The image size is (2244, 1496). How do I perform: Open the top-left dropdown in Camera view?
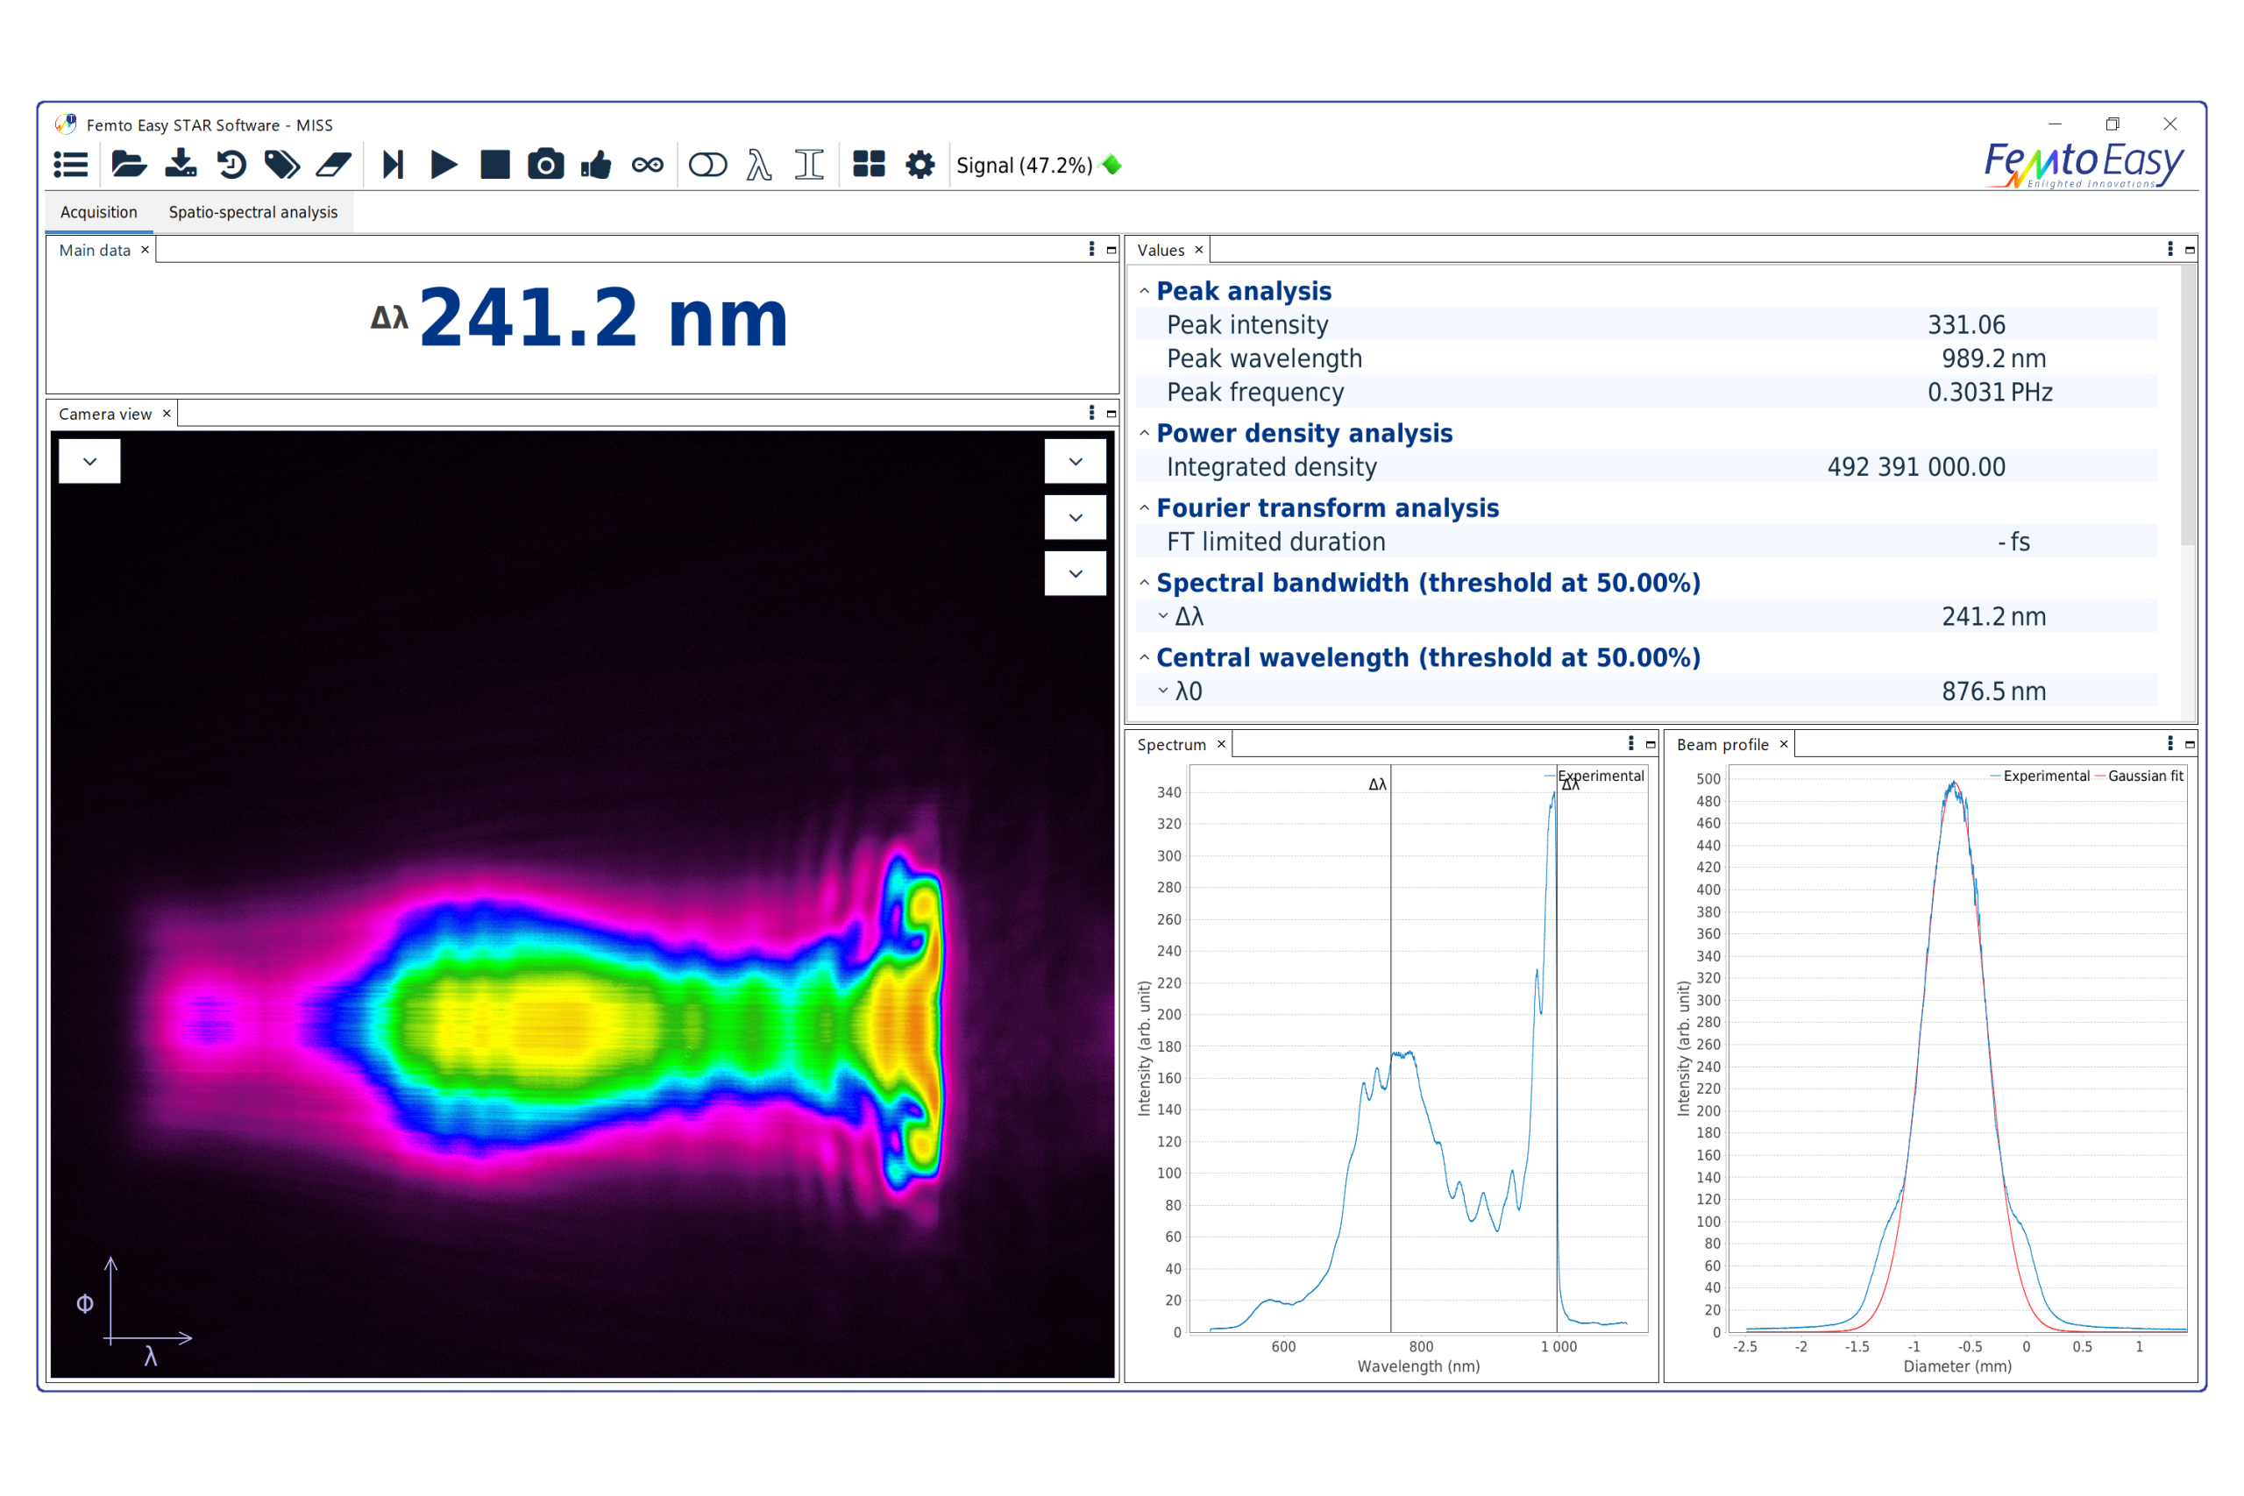[x=89, y=462]
